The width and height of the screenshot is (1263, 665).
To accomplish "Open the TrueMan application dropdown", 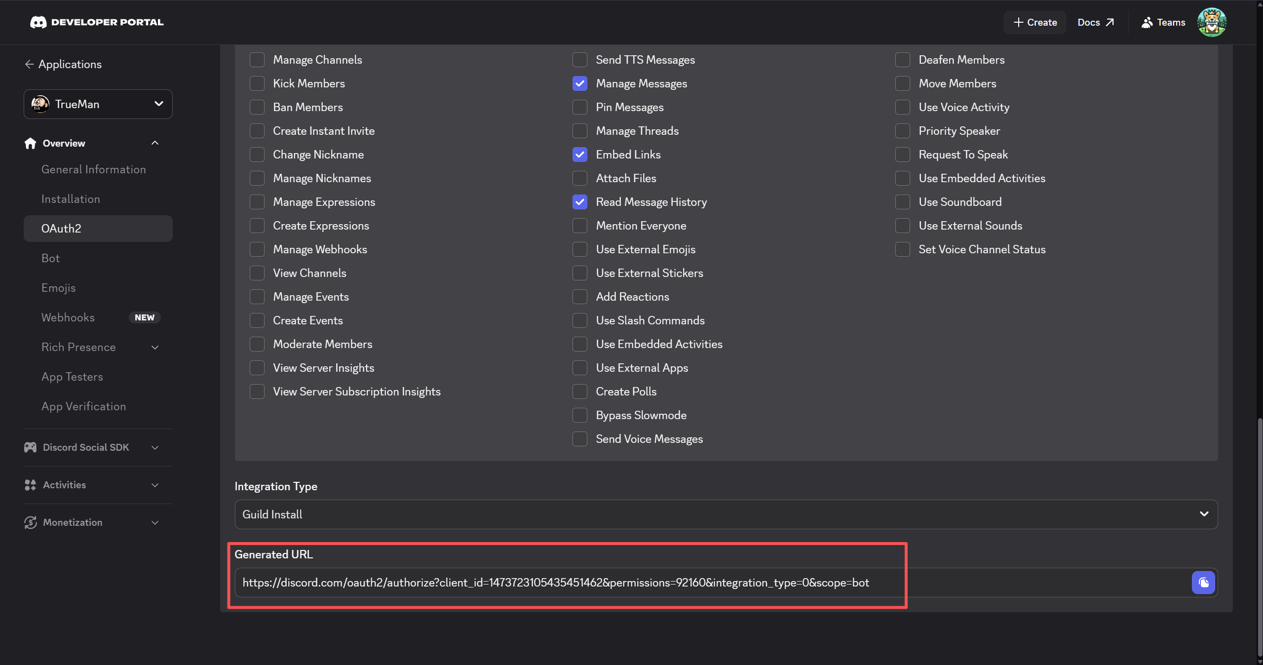I will coord(98,104).
